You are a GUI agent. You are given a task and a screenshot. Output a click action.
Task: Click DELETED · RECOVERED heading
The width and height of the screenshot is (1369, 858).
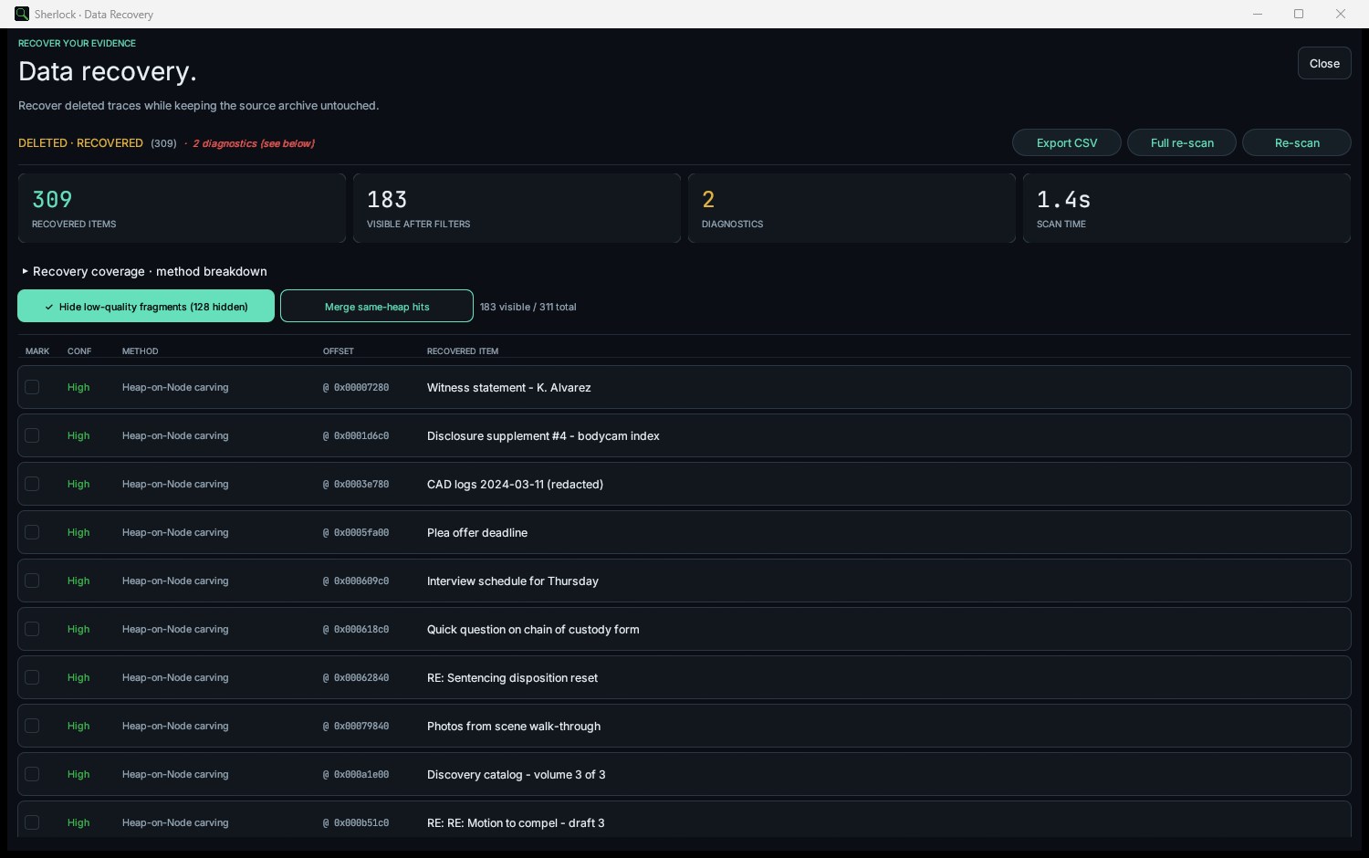[x=80, y=142]
